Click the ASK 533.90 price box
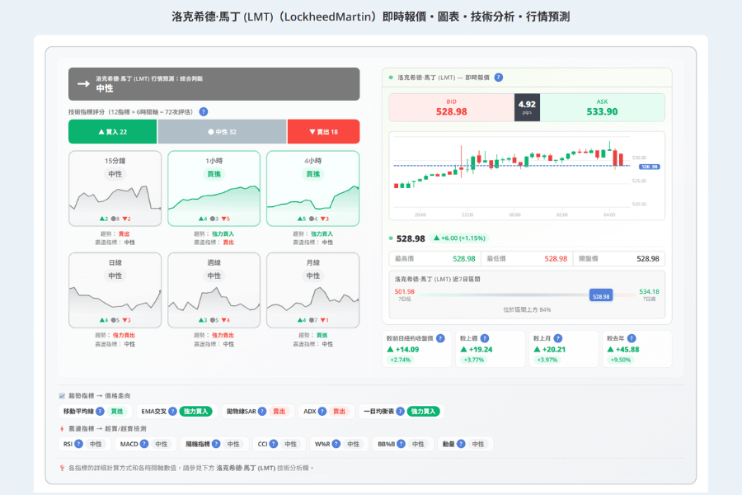The height and width of the screenshot is (495, 742). pyautogui.click(x=602, y=107)
